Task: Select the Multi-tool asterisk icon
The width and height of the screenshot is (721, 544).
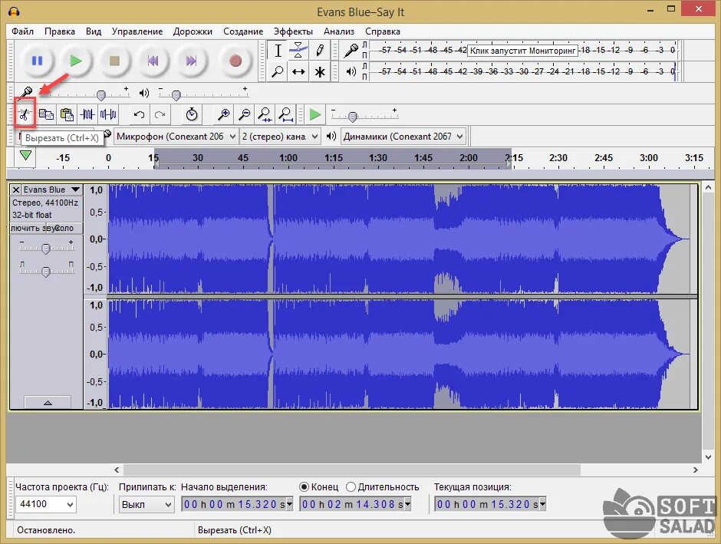Action: [x=320, y=71]
